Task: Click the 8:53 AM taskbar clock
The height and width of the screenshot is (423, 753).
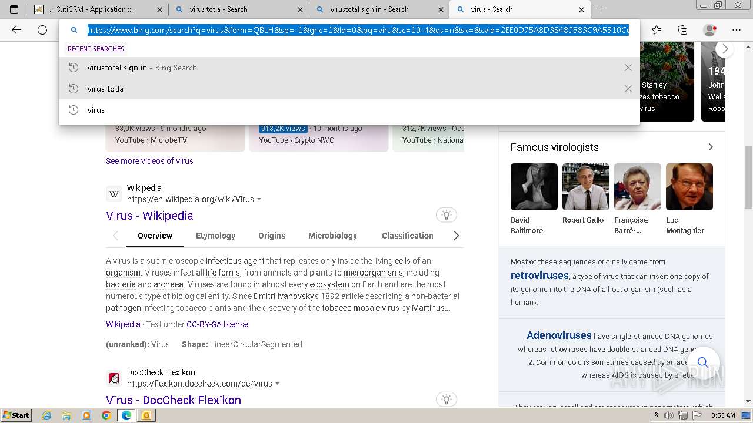Action: point(723,415)
